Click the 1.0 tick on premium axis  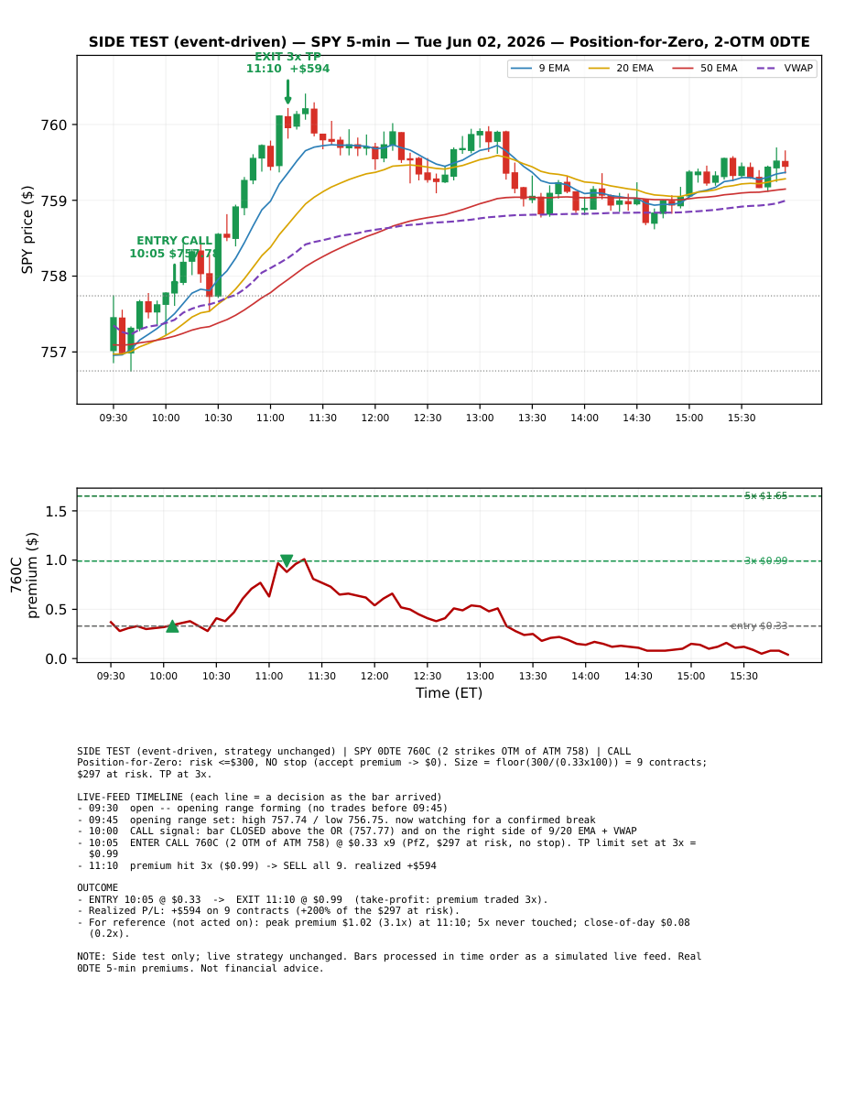[x=57, y=560]
